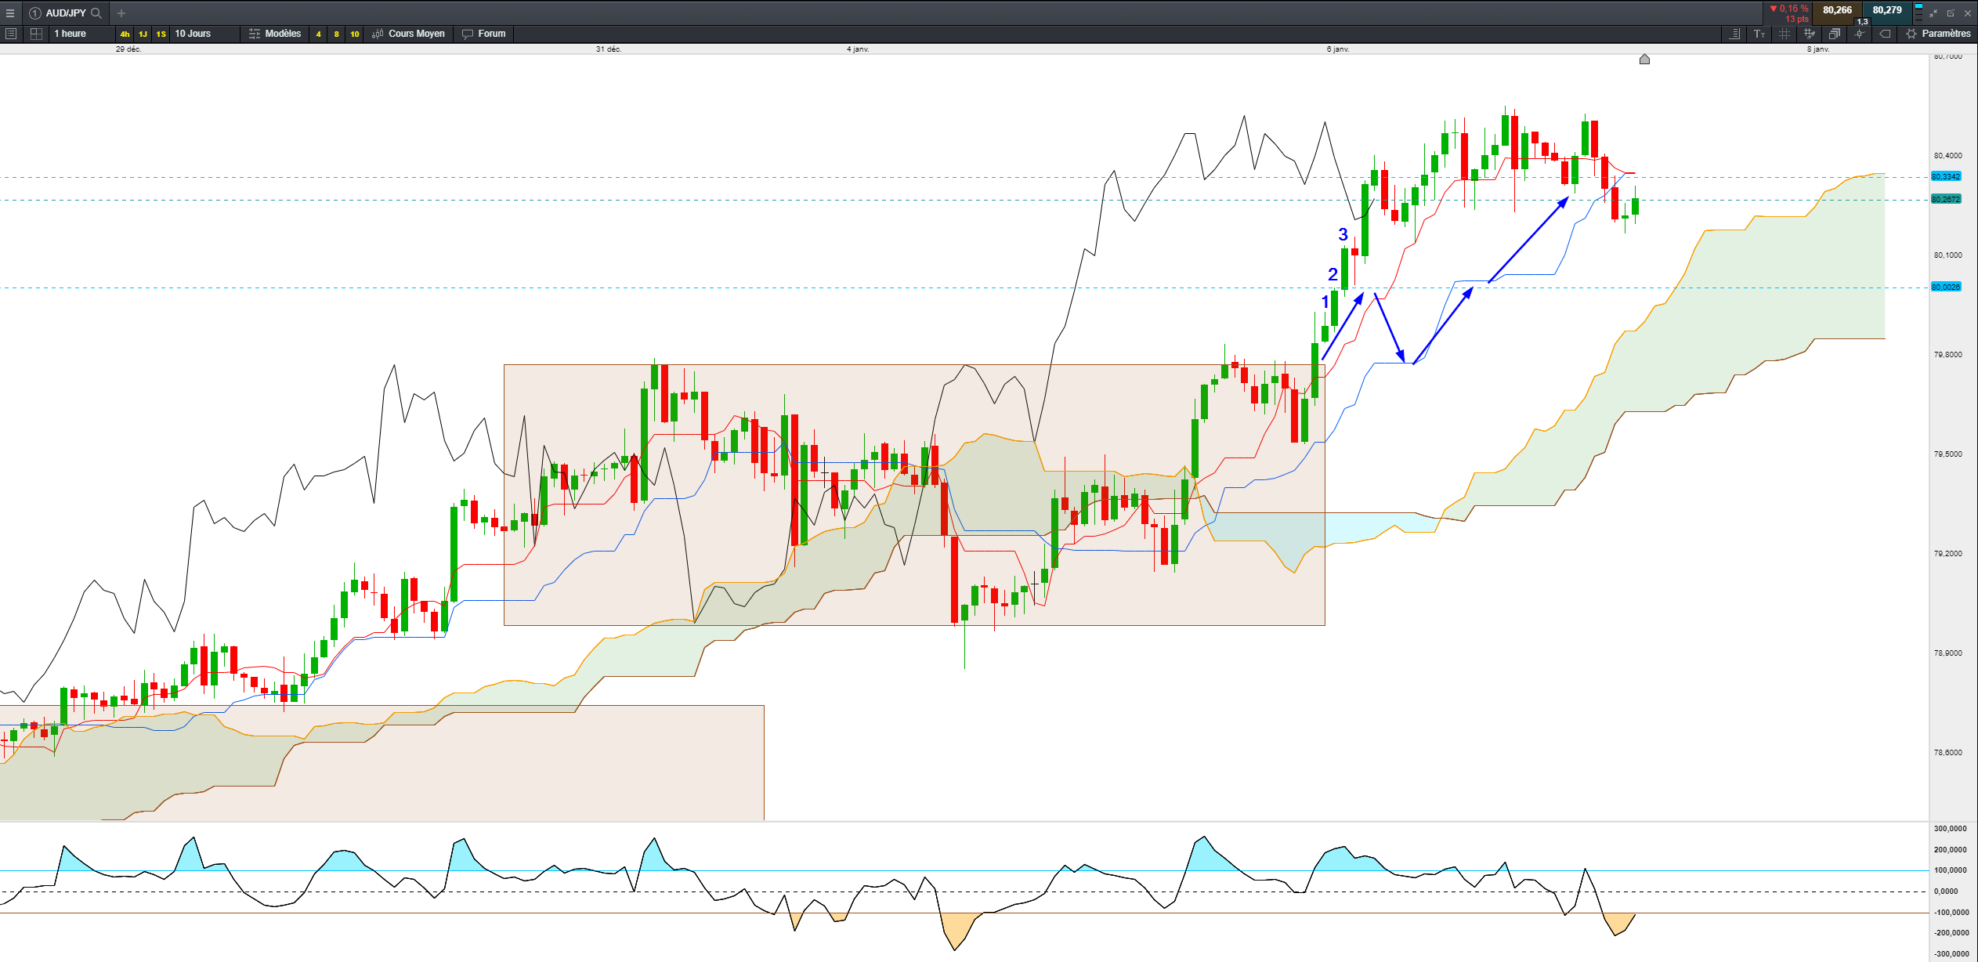
Task: Switch to the 1J daily timeframe
Action: (x=143, y=34)
